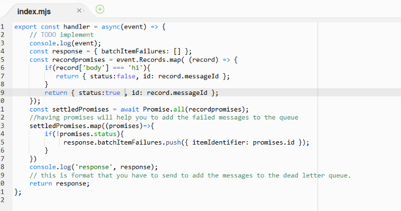Click 'itemIdentifier: promises.id' argument

(x=243, y=142)
